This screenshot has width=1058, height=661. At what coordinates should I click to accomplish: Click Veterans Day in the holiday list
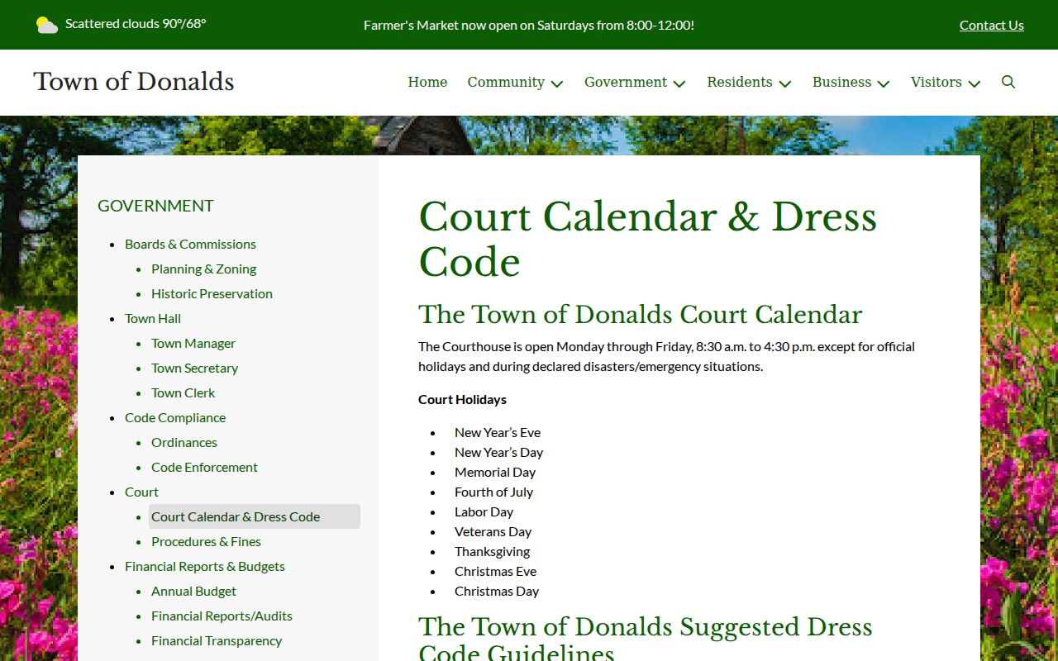[493, 531]
